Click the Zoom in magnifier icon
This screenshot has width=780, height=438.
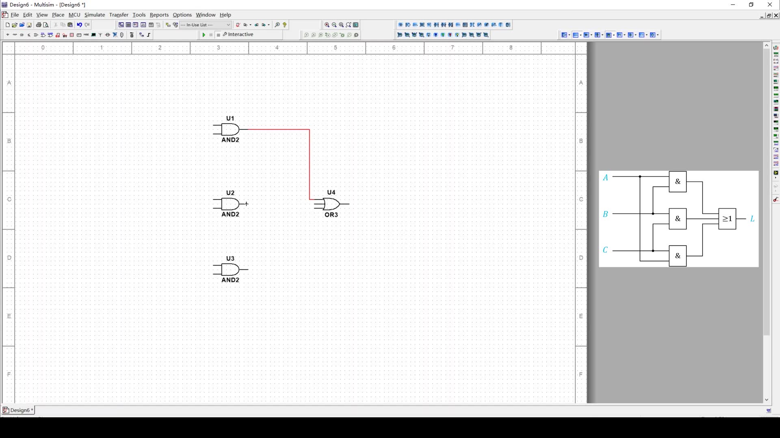[327, 25]
